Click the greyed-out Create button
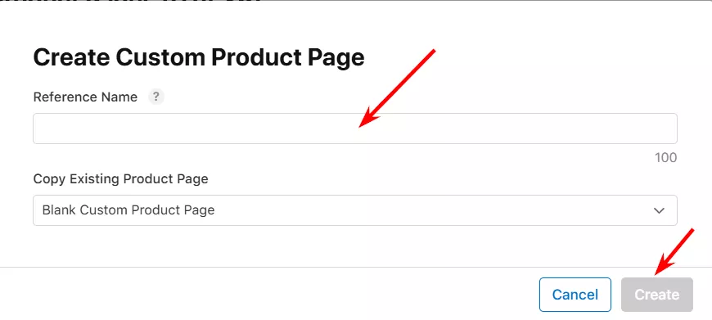The width and height of the screenshot is (712, 320). [x=656, y=295]
